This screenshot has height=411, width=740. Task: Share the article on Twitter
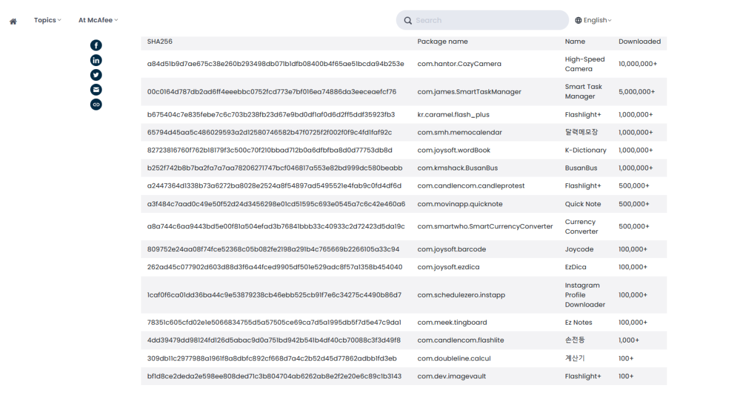96,75
